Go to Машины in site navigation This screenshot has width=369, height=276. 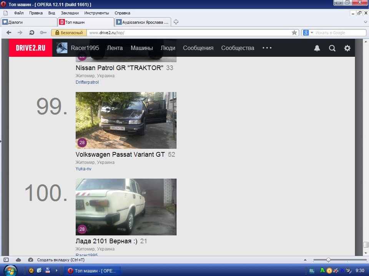click(142, 48)
